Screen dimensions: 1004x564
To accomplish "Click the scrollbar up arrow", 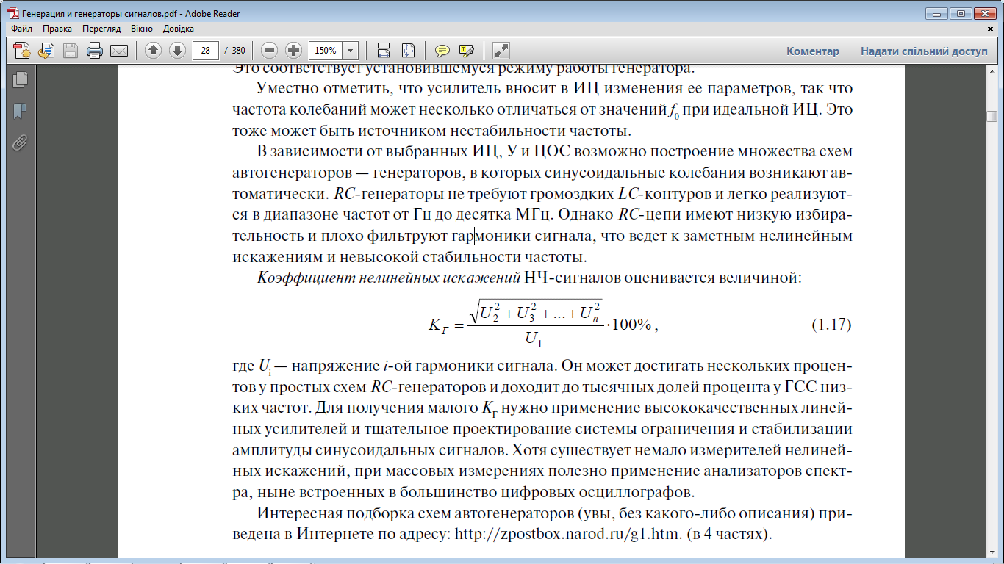I will (992, 71).
